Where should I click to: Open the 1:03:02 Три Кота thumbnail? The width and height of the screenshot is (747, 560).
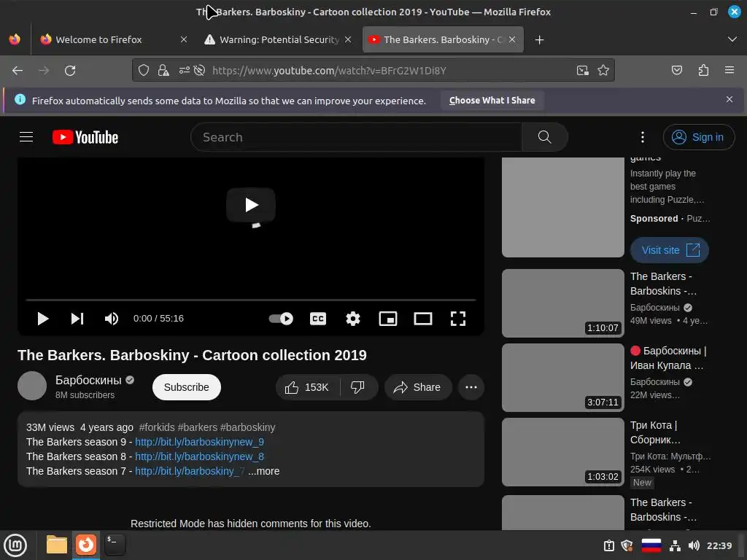point(562,452)
